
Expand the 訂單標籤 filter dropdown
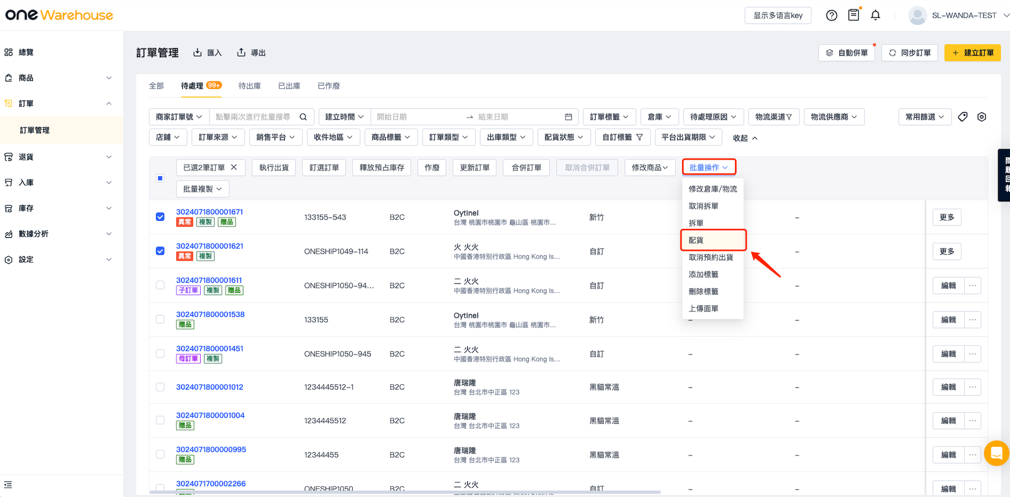pos(609,117)
